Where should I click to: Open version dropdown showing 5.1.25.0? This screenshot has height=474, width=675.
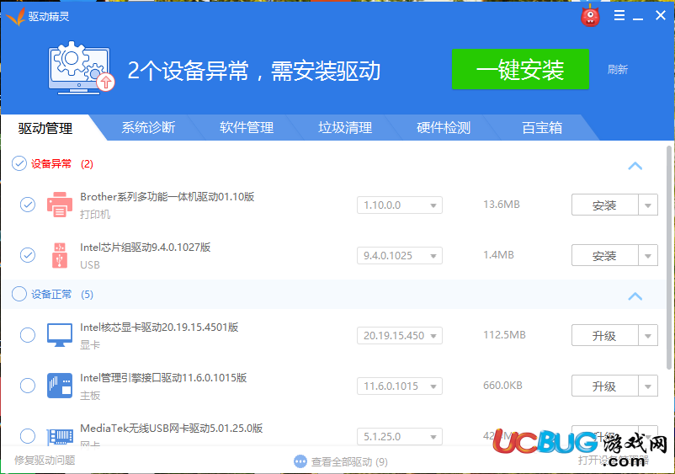(x=400, y=437)
